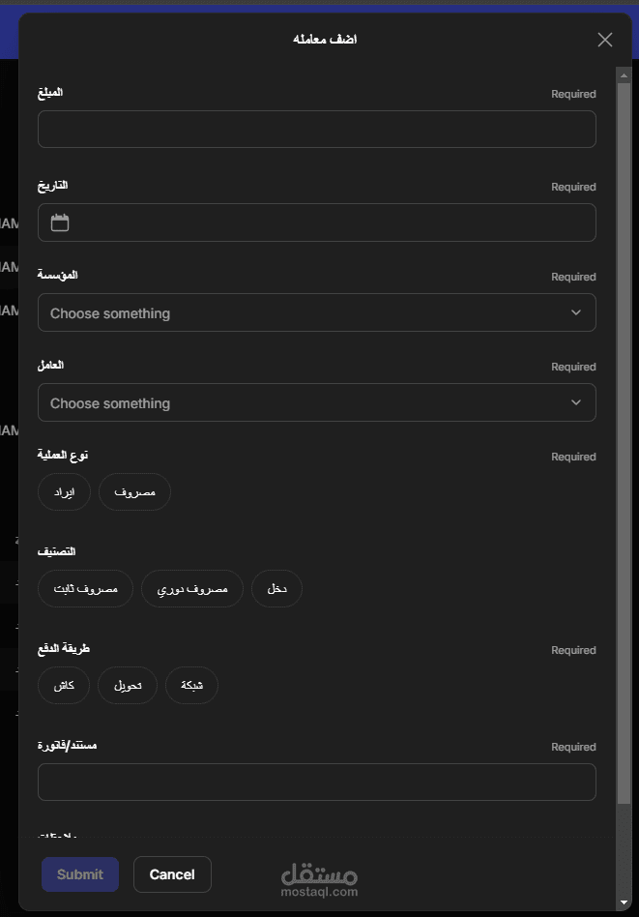Expand the المؤسسة dropdown

pyautogui.click(x=317, y=312)
